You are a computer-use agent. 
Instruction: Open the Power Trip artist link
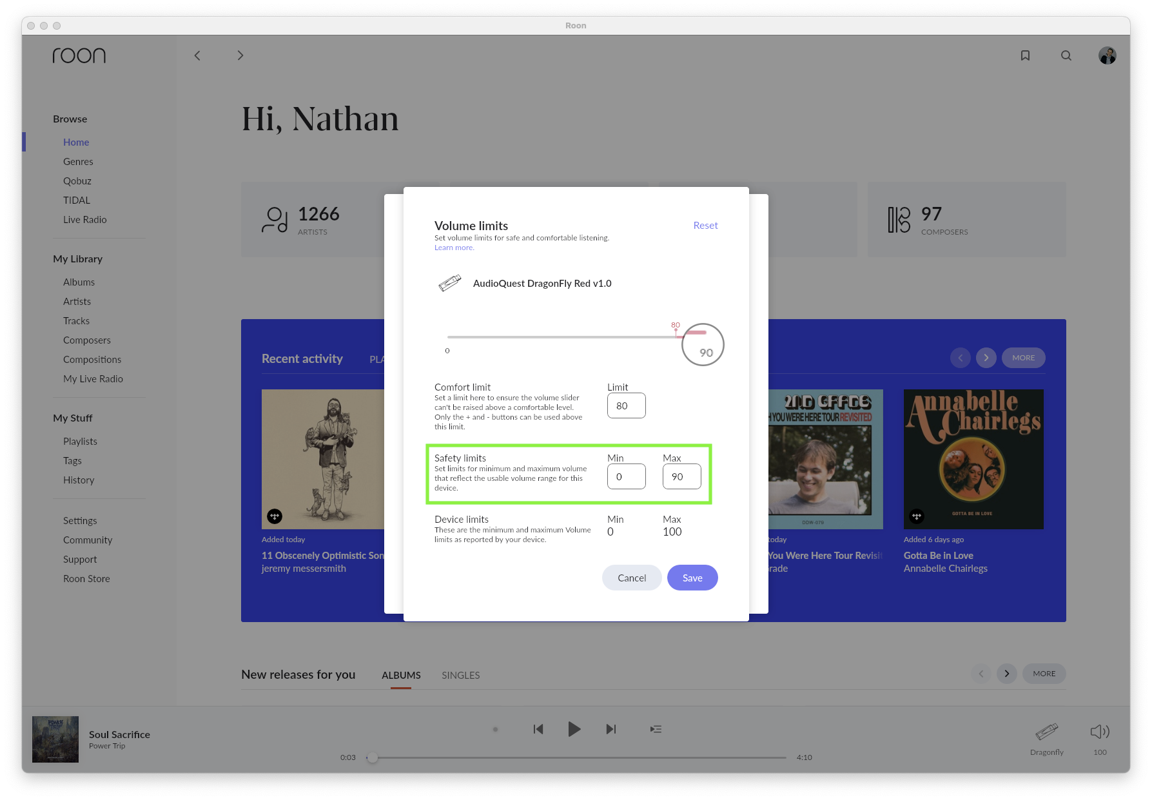(107, 746)
